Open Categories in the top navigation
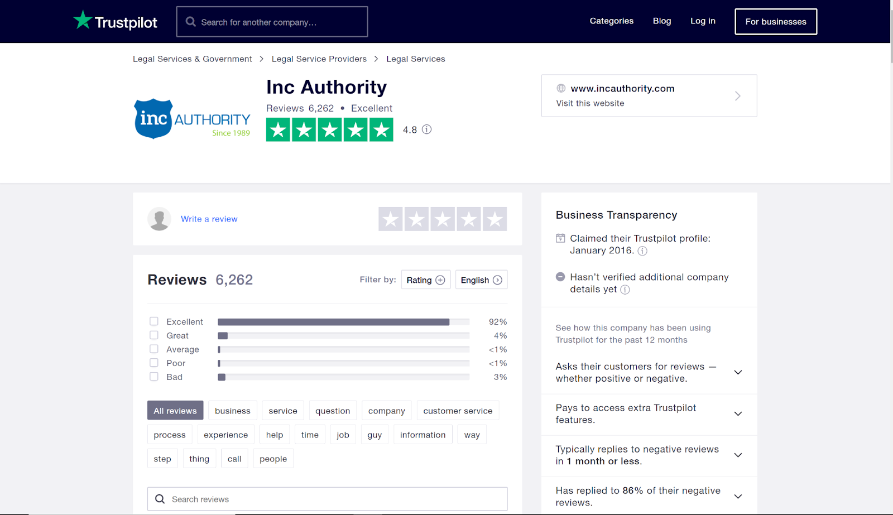 click(x=612, y=21)
